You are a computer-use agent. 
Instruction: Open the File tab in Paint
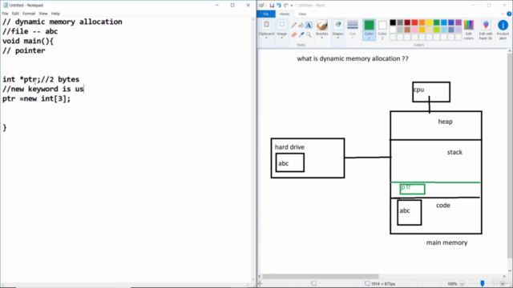click(266, 14)
